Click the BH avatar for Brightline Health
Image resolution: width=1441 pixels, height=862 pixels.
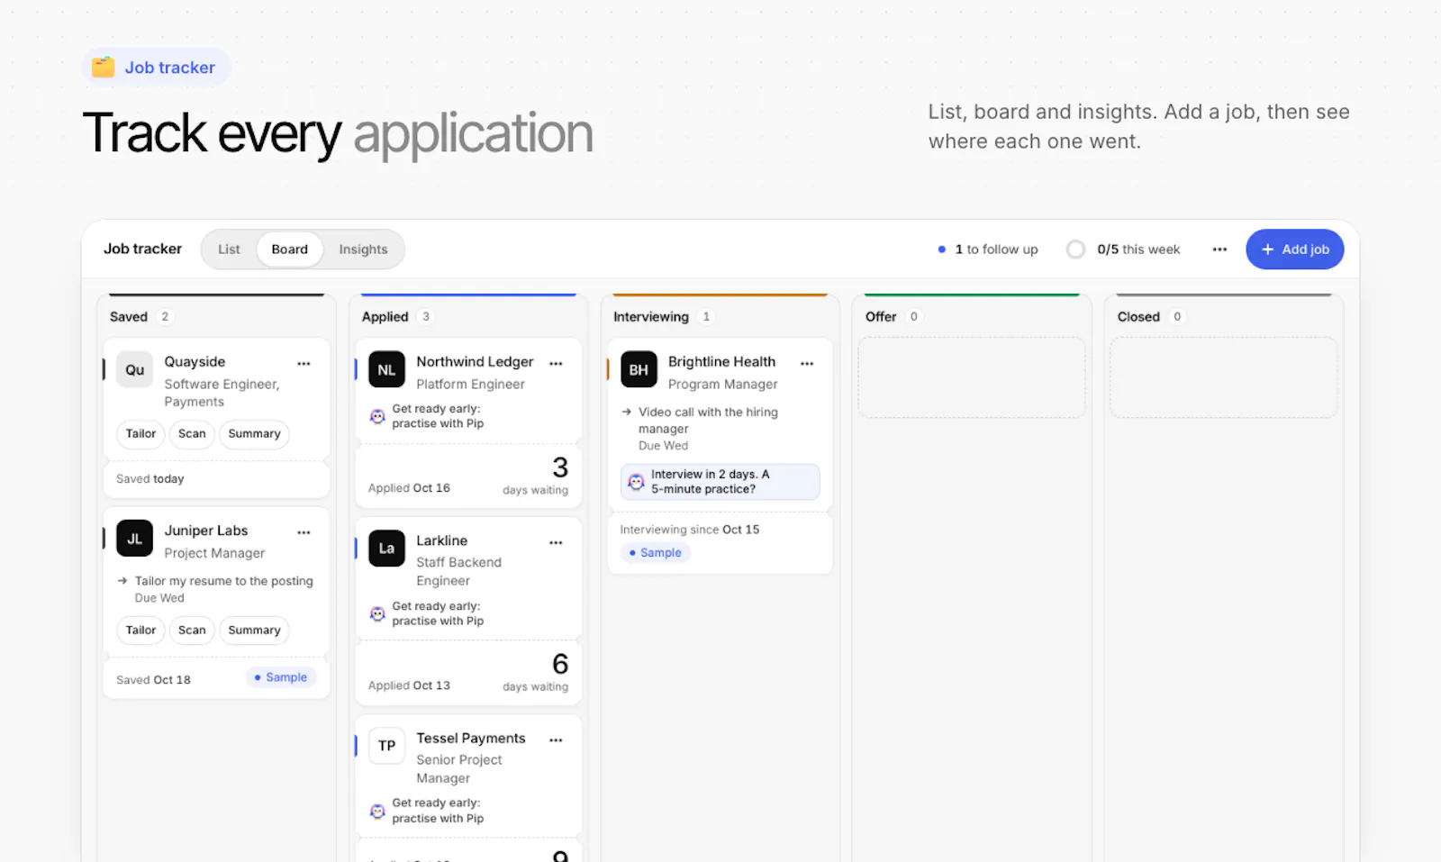tap(639, 369)
